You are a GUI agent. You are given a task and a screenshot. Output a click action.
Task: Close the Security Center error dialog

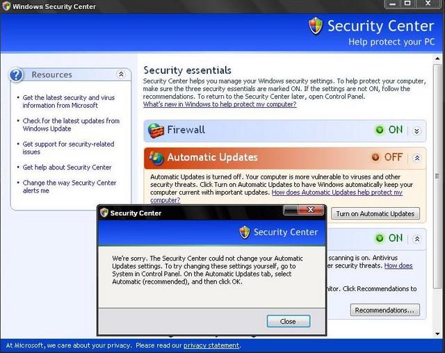(x=289, y=321)
